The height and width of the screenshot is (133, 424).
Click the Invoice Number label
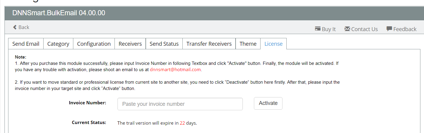[x=87, y=103]
